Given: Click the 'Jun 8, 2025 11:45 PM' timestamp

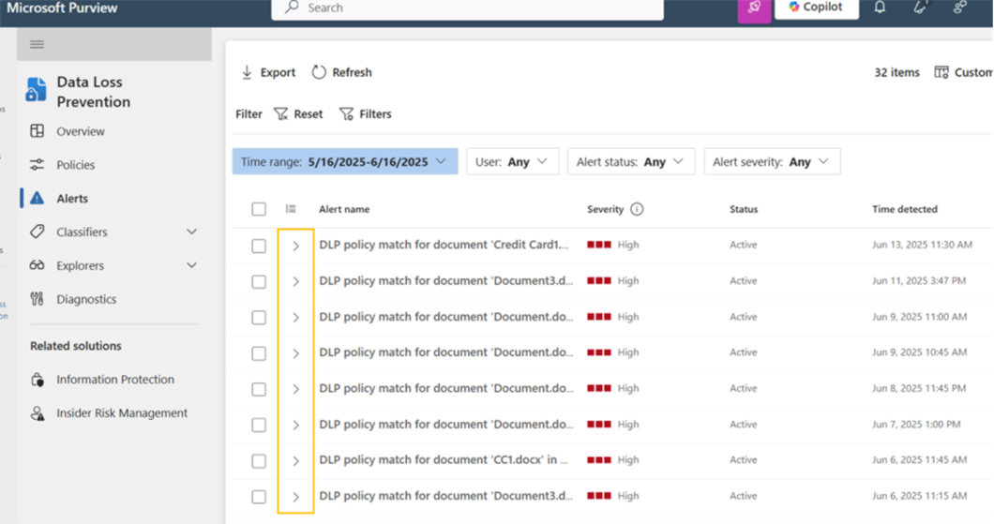Looking at the screenshot, I should pos(919,388).
